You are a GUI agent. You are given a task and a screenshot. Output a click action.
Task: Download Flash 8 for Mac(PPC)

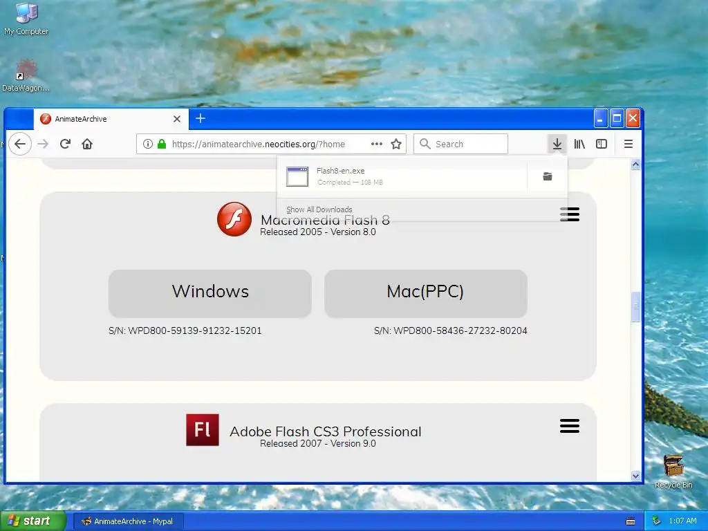click(x=425, y=294)
